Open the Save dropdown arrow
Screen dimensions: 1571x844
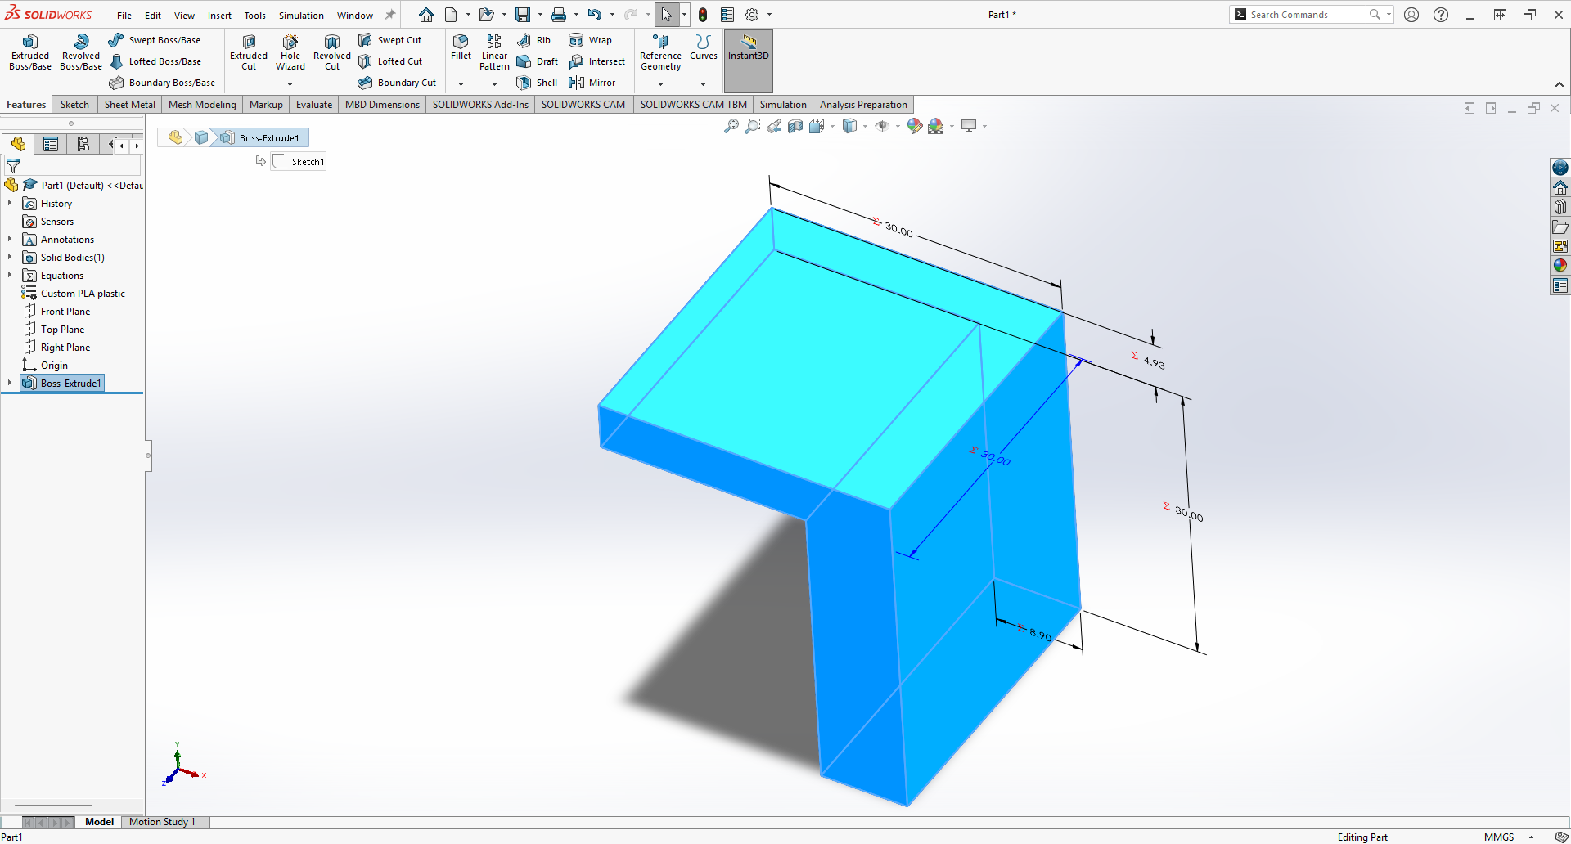(540, 15)
